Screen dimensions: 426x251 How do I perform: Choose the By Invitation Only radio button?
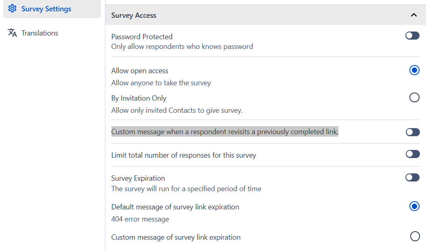(414, 97)
